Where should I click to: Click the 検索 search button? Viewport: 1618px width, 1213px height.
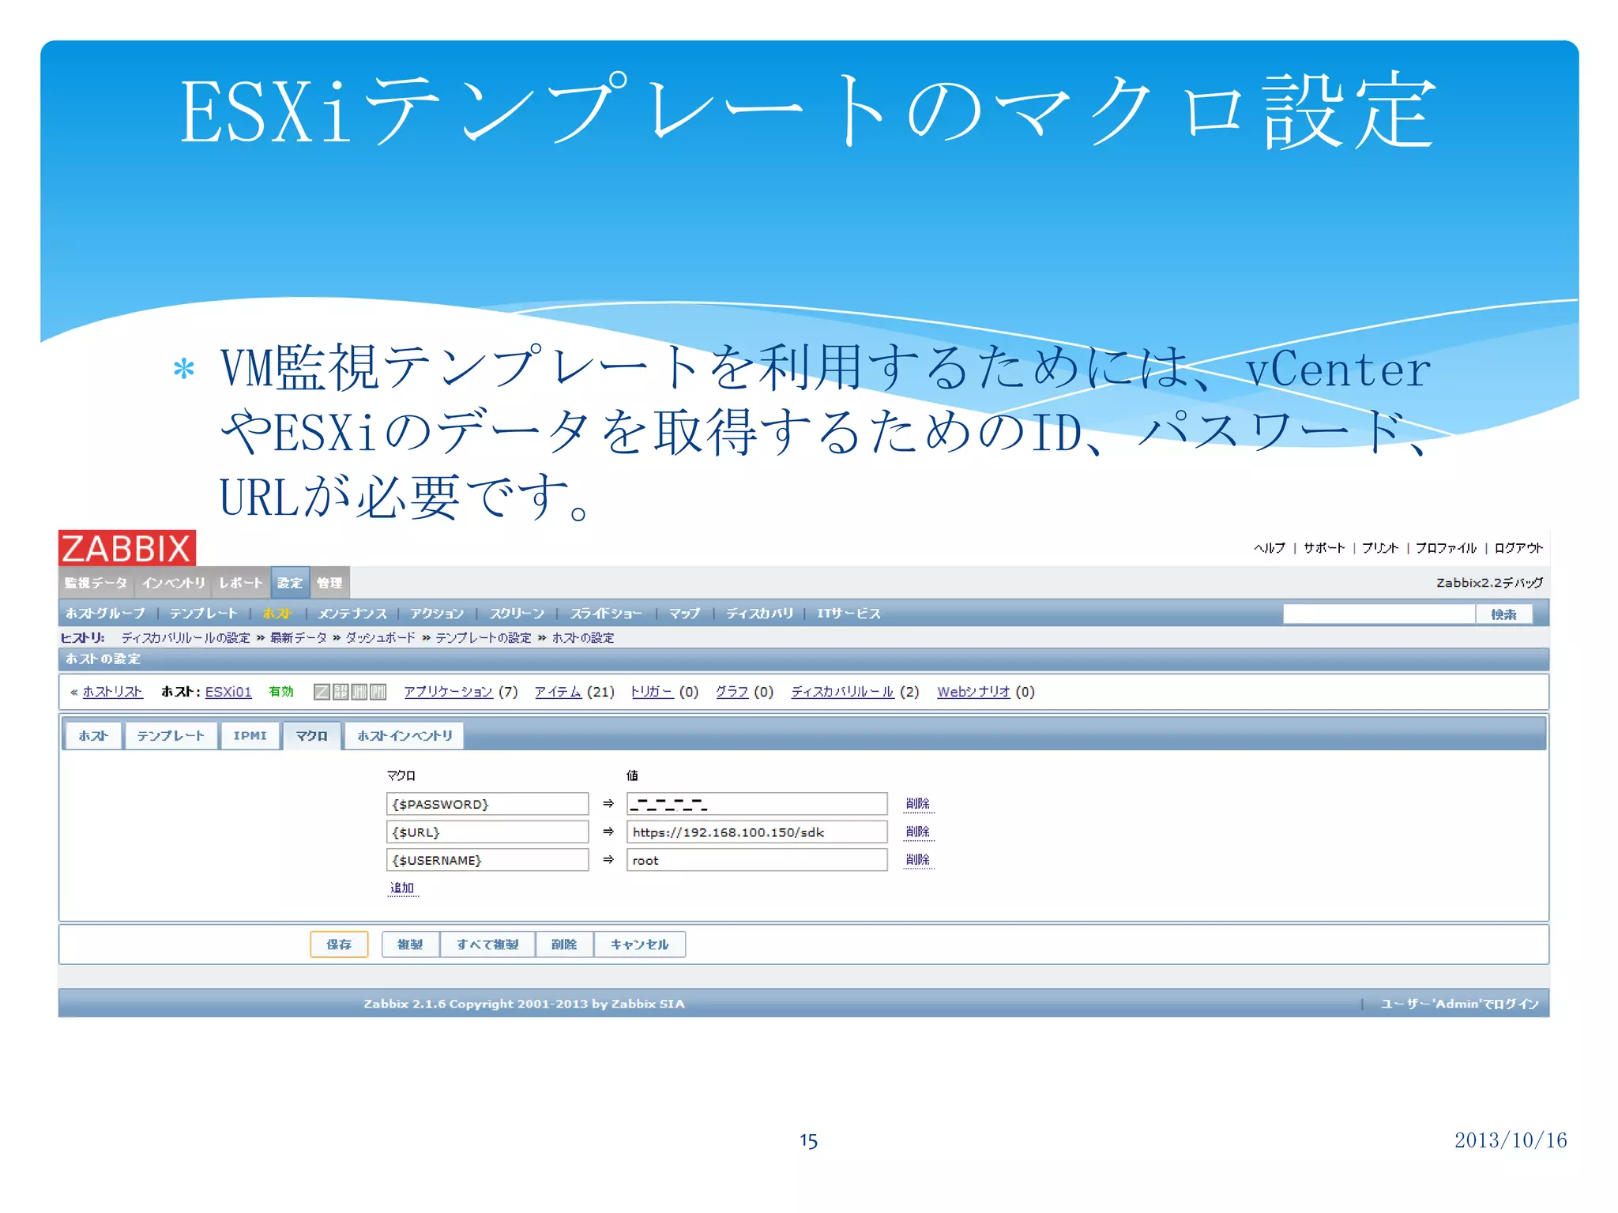click(1503, 614)
